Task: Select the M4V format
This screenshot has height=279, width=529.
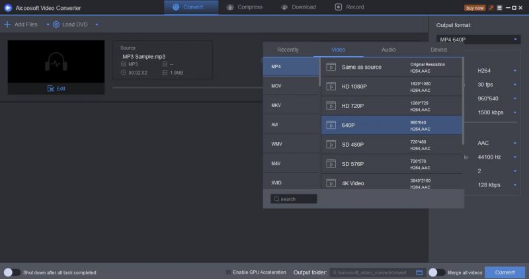Action: coord(291,163)
